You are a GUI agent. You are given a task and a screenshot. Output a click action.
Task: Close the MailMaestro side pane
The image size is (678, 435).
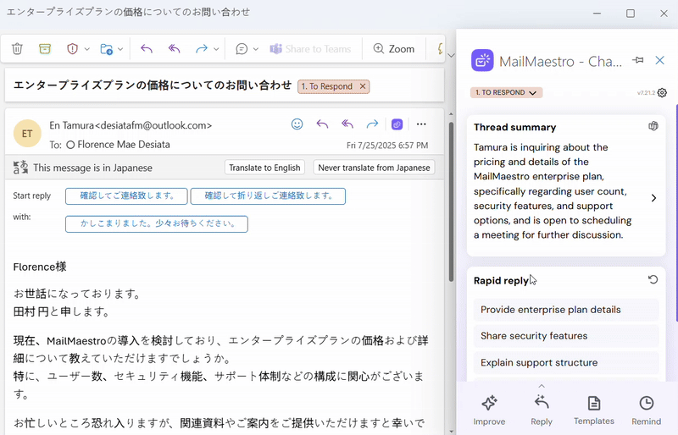point(660,60)
